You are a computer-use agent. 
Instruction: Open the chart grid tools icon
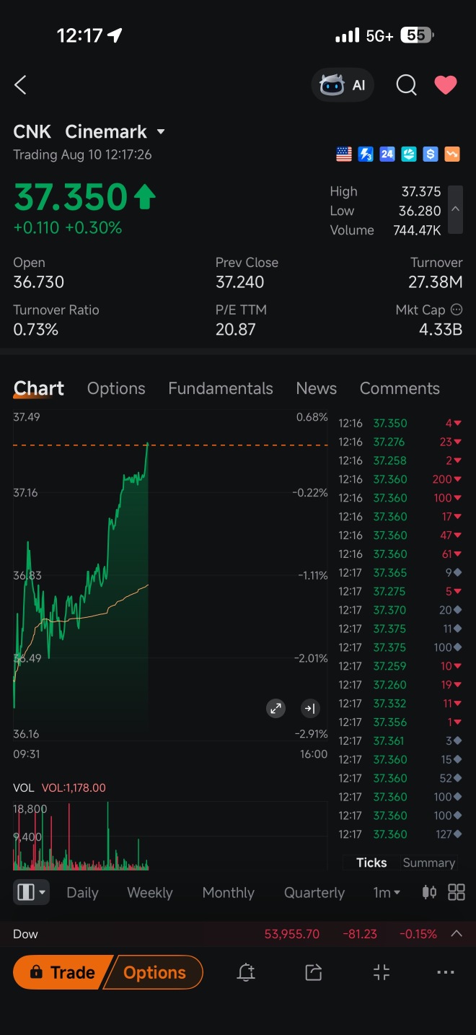[x=457, y=893]
